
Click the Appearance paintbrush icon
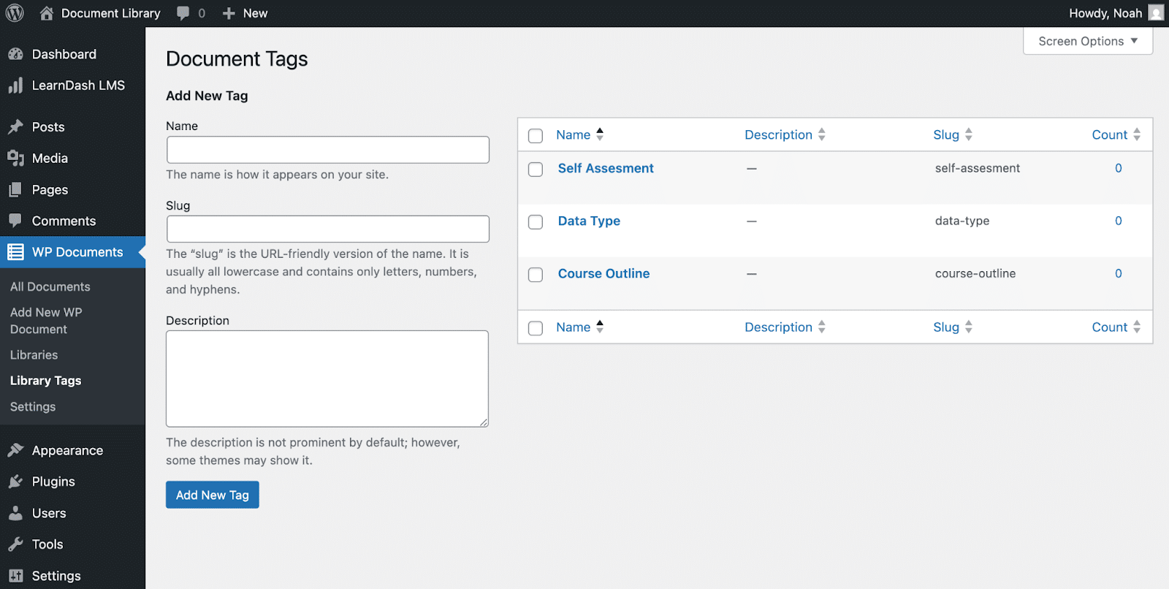point(15,450)
